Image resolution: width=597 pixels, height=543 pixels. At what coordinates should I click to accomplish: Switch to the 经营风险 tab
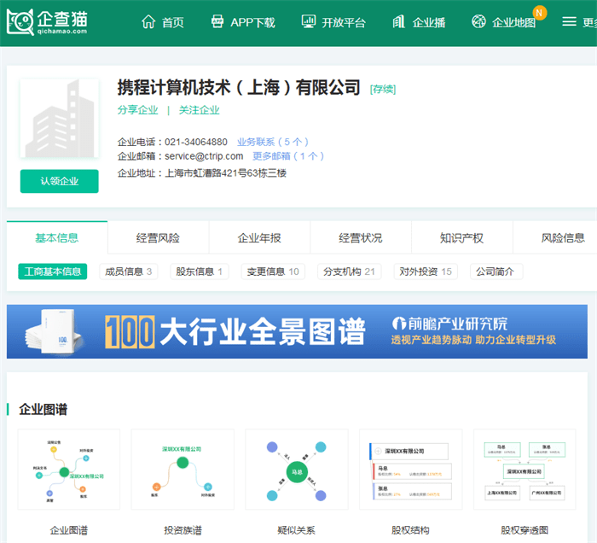point(158,238)
